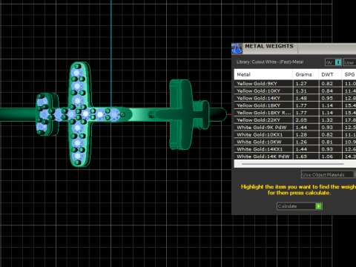Select the Yellow Gold:22KY row

[295, 120]
